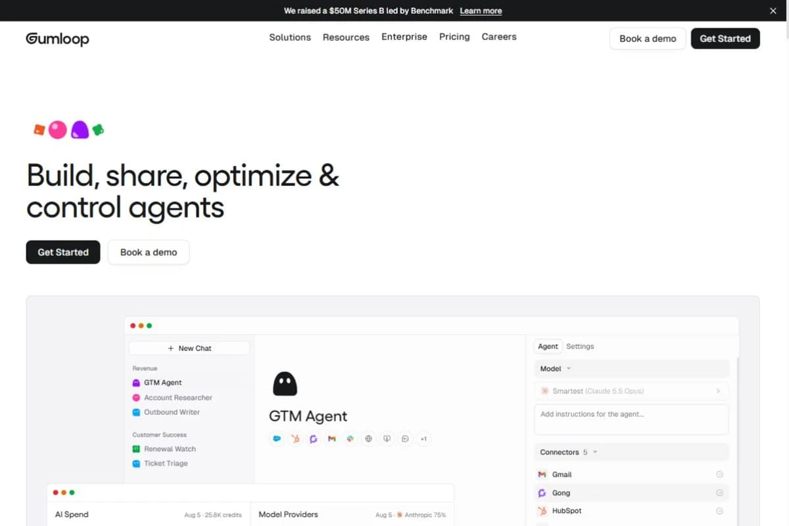789x526 pixels.
Task: Open the Pricing page
Action: click(454, 37)
